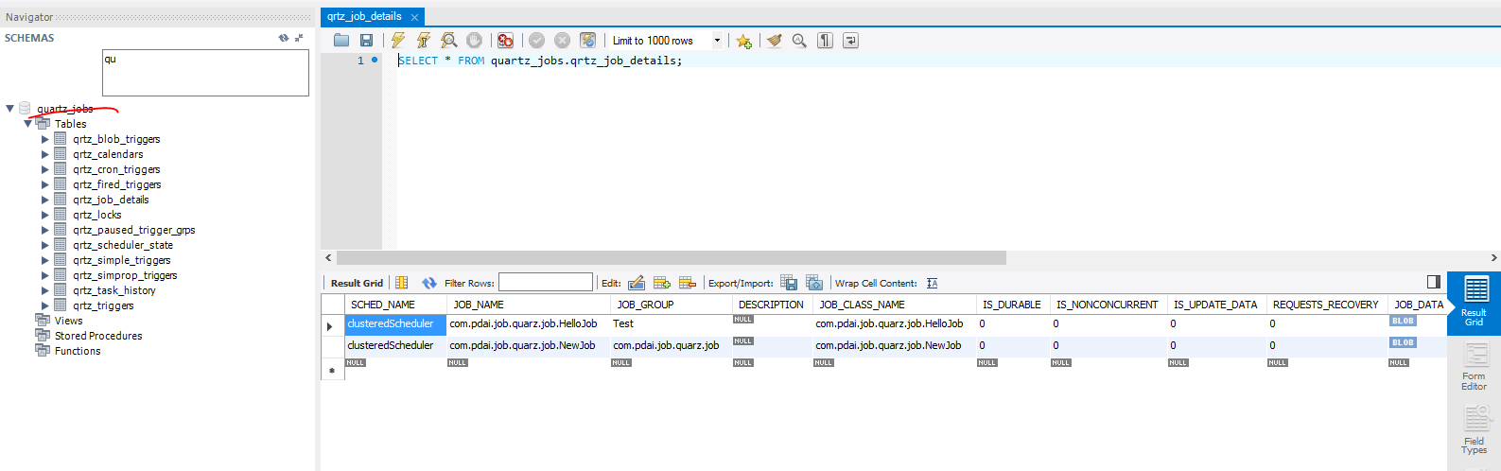The image size is (1501, 471).
Task: Click the Beautify query broom icon
Action: (775, 40)
